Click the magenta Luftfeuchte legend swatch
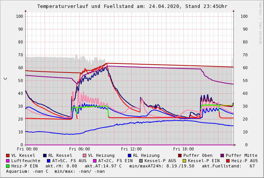Screen dimensions: 264x178 [8, 161]
